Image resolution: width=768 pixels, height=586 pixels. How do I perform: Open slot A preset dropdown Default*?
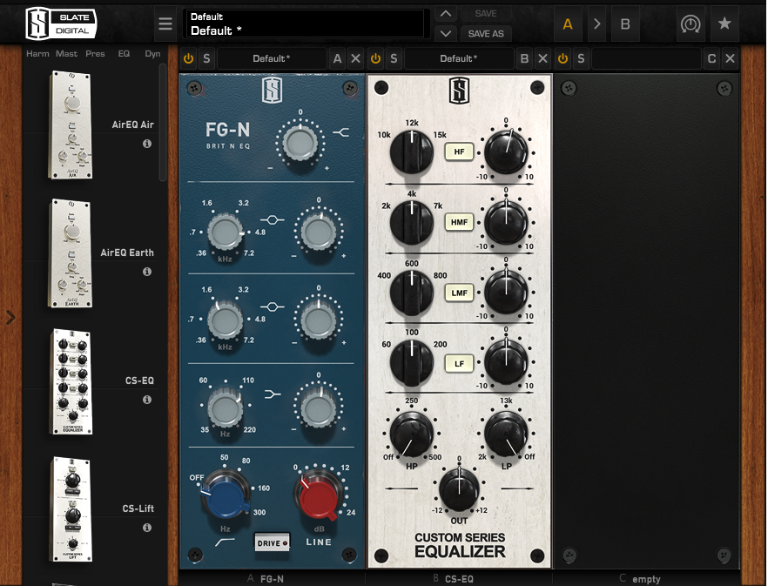(272, 59)
